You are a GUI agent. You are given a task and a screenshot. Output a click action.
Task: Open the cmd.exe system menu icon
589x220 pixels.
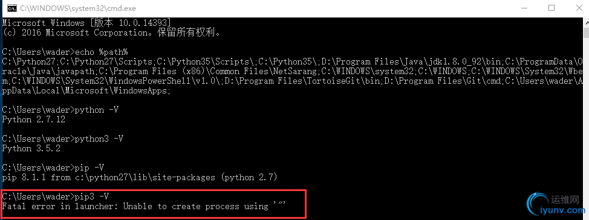(11, 8)
